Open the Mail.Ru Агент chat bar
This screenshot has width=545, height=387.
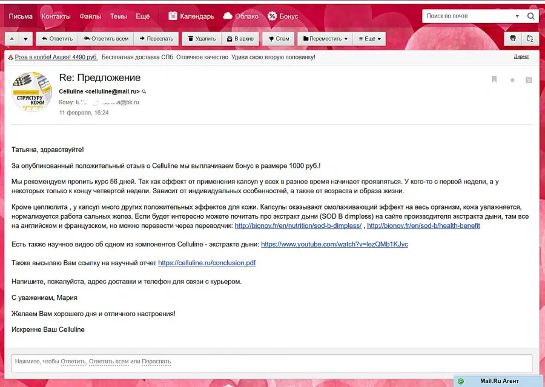pos(498,381)
